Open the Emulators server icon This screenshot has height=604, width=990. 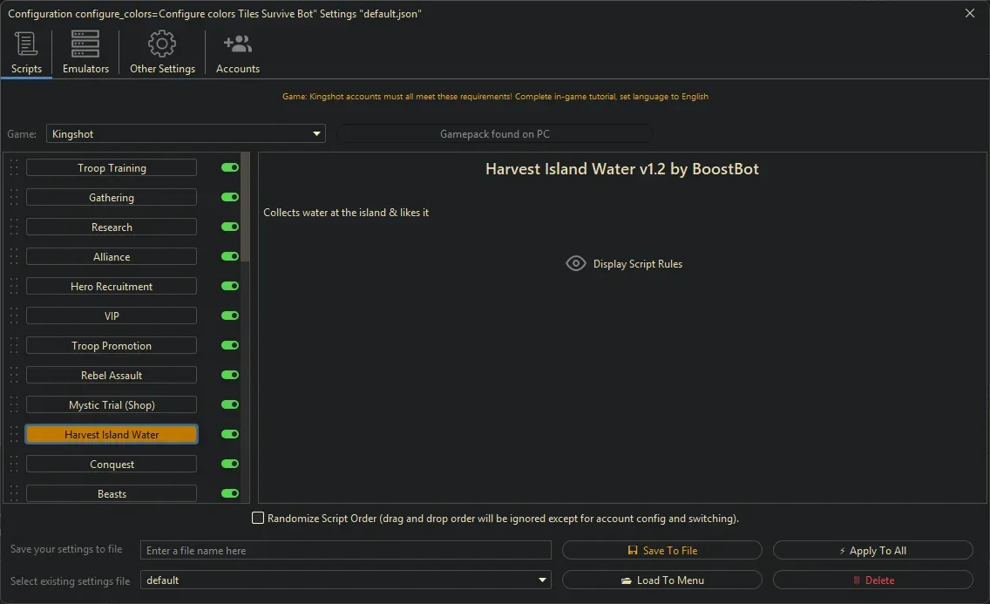coord(85,44)
